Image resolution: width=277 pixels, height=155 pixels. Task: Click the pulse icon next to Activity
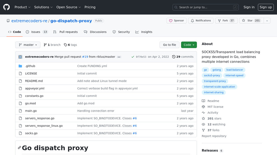203,113
